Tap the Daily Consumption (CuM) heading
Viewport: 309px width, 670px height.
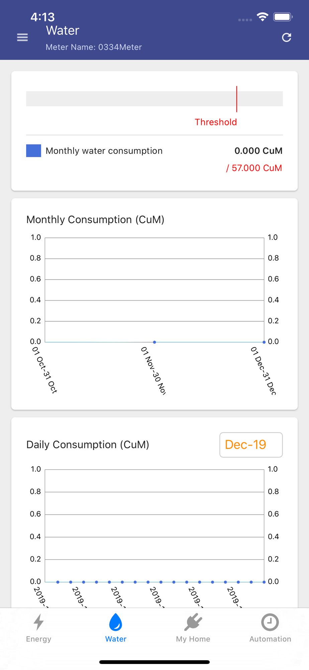(88, 445)
